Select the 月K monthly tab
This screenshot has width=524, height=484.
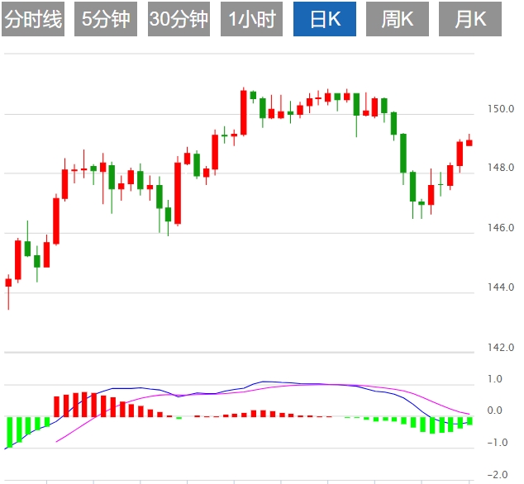470,20
